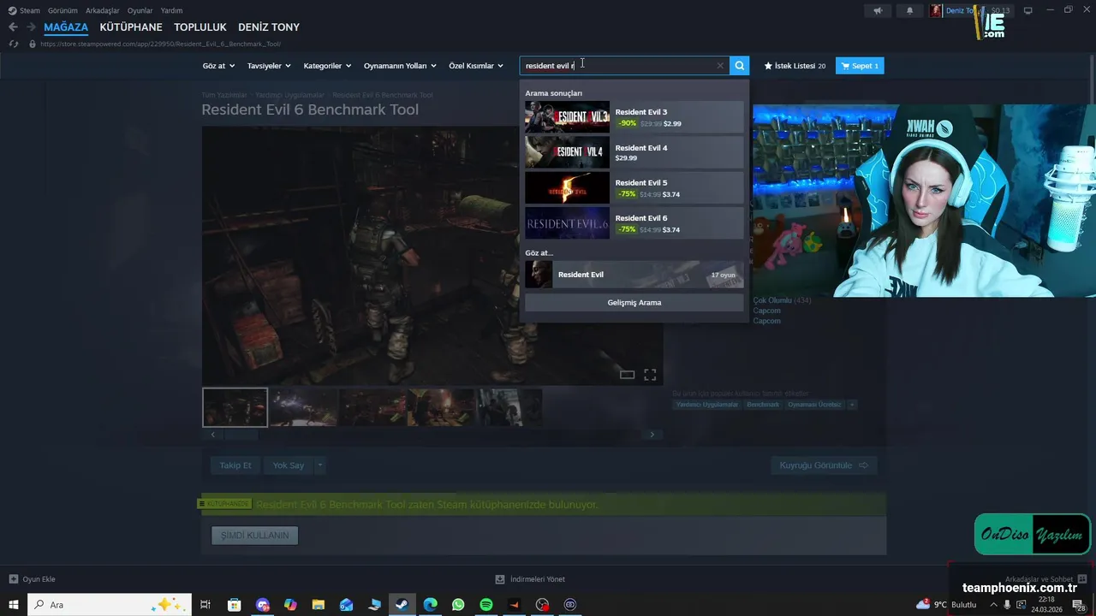Click the user avatar beside Deniz Tony
1096x616 pixels.
[937, 10]
